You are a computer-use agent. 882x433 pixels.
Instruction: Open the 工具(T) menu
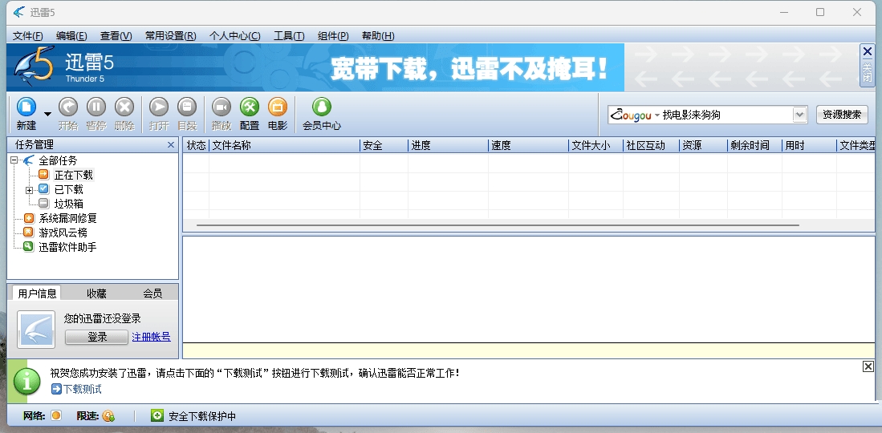pyautogui.click(x=289, y=36)
